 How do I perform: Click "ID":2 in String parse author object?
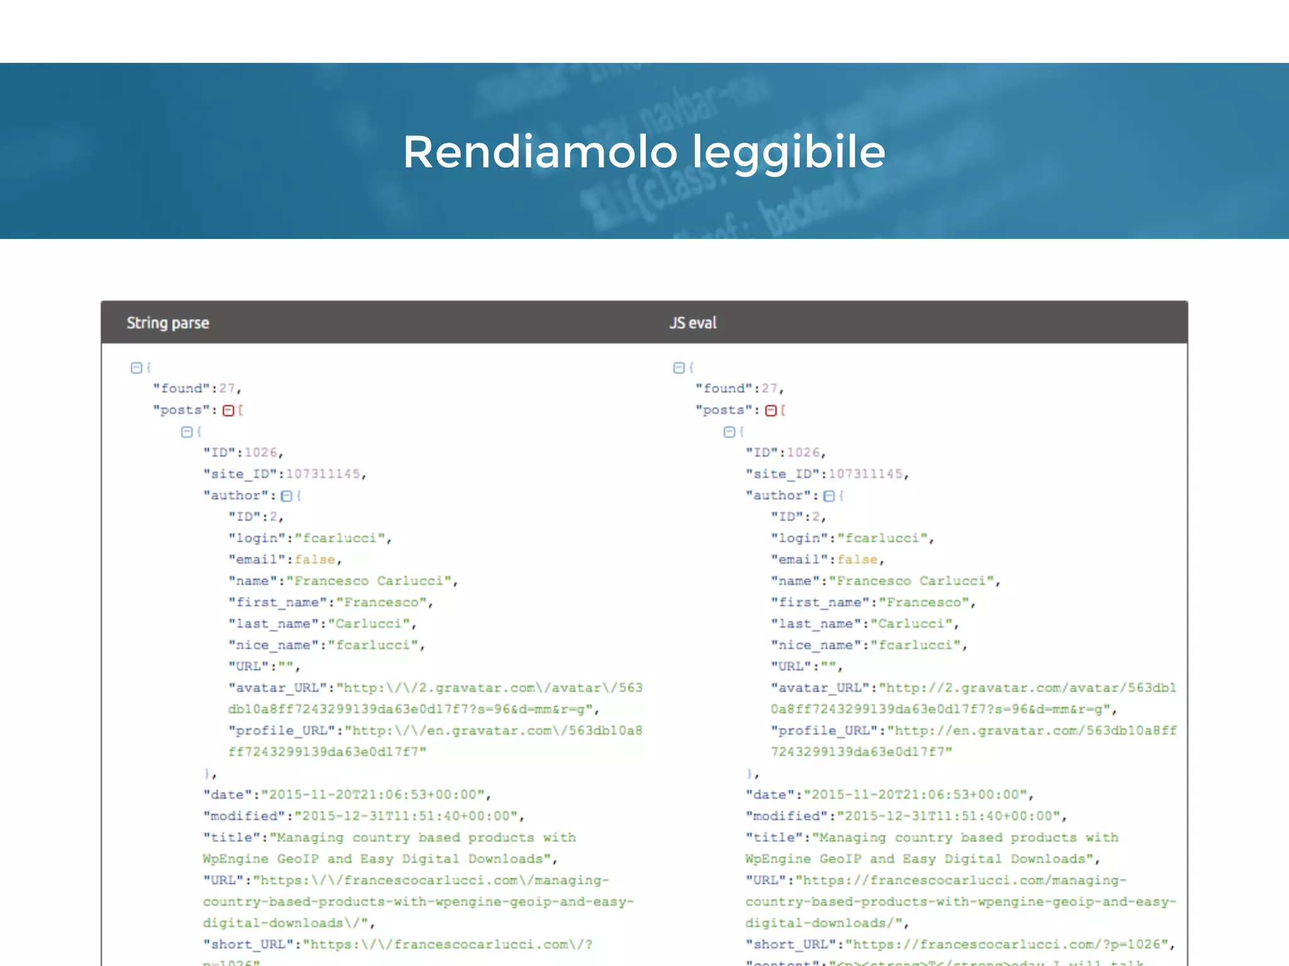(256, 517)
